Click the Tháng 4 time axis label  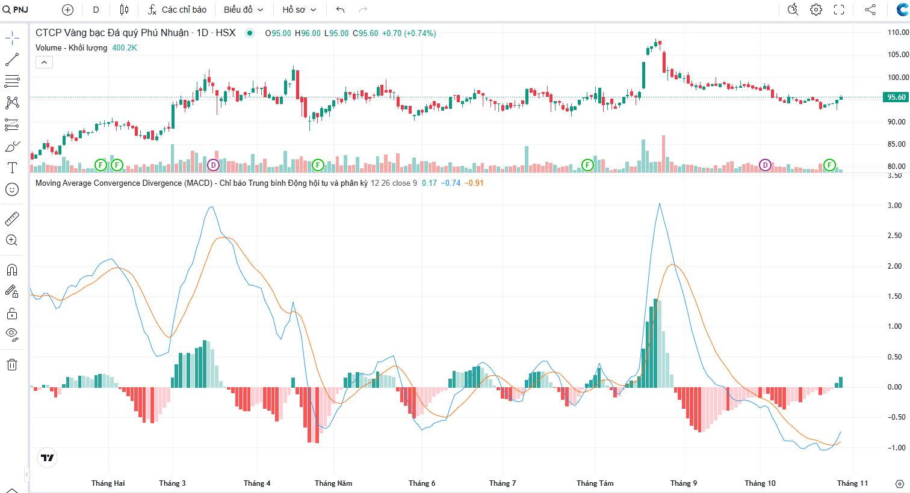pos(257,483)
